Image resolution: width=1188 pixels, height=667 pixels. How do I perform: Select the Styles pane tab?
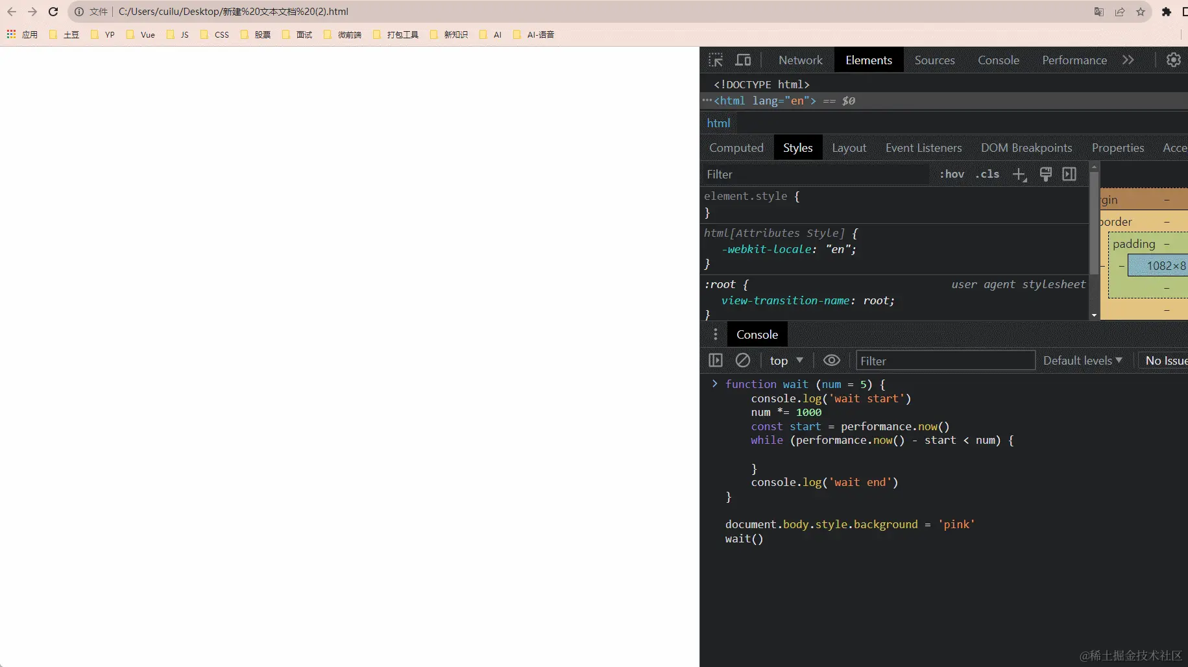(x=797, y=148)
